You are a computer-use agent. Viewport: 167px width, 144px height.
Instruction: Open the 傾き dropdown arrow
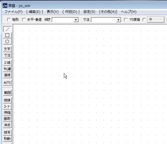pyautogui.click(x=76, y=20)
